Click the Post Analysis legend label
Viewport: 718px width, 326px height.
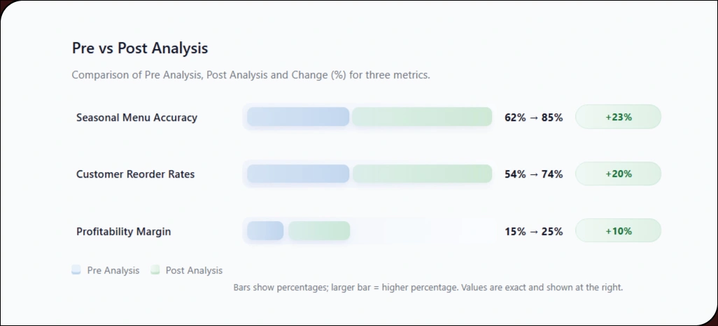pyautogui.click(x=194, y=271)
